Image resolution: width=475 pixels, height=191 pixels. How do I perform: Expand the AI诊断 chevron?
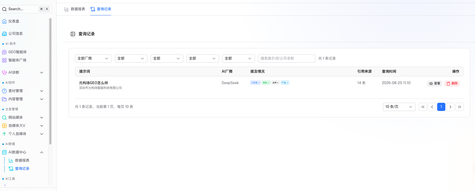tap(42, 73)
